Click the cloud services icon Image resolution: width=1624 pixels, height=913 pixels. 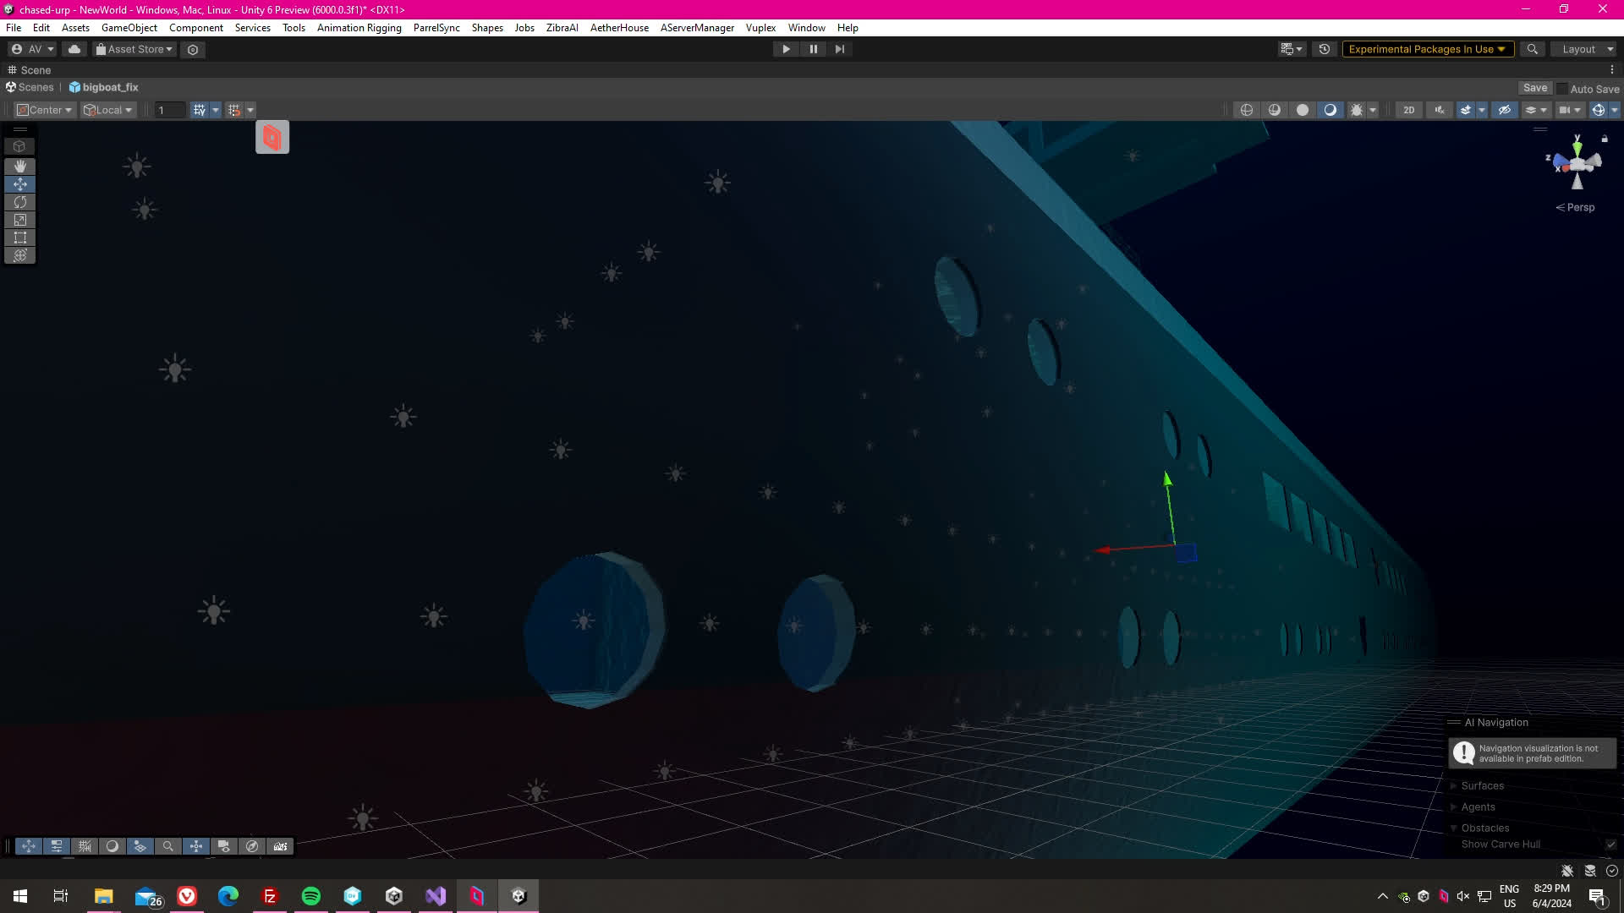(74, 49)
